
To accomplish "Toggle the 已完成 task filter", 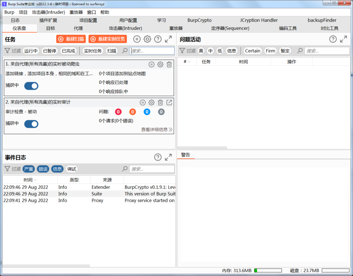I will (x=68, y=51).
